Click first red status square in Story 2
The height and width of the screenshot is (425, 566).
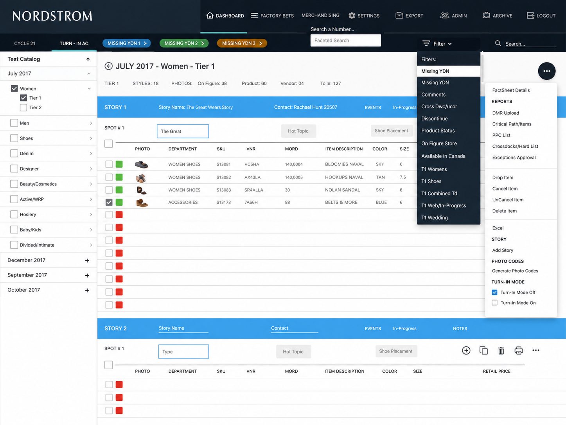pos(119,384)
